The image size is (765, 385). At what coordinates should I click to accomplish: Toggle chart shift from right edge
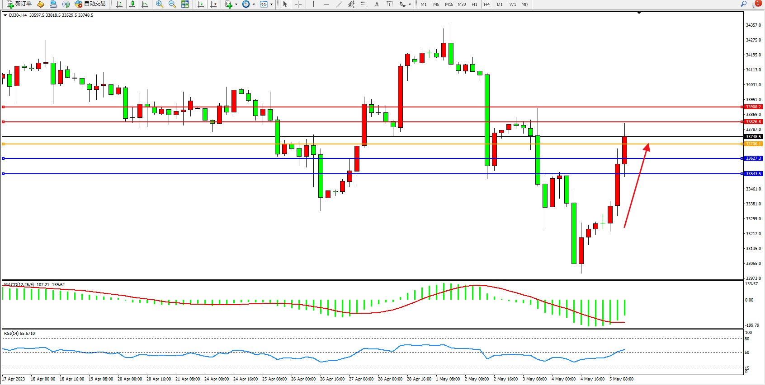pyautogui.click(x=213, y=4)
